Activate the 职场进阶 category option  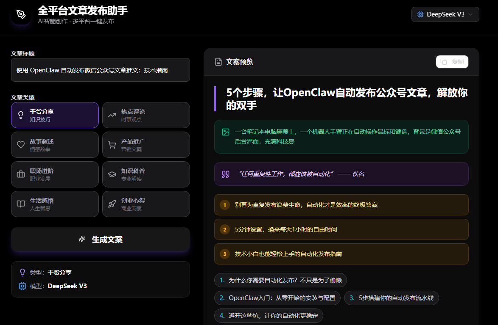(x=55, y=174)
